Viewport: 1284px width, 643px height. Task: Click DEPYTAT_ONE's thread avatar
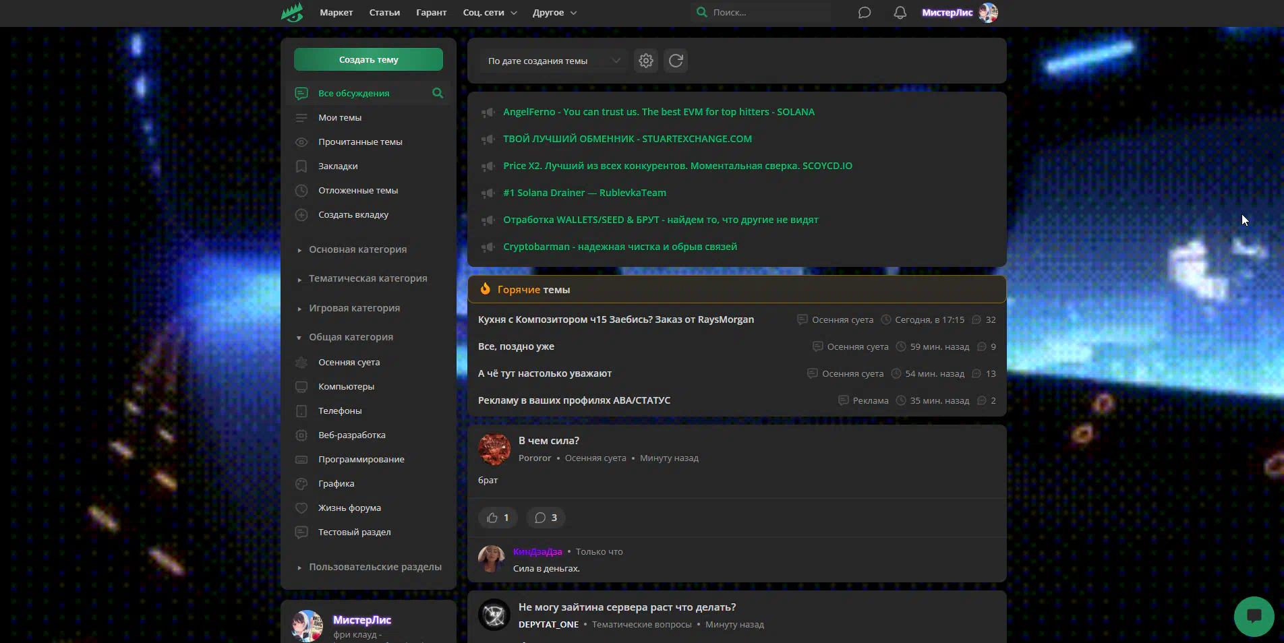(494, 615)
